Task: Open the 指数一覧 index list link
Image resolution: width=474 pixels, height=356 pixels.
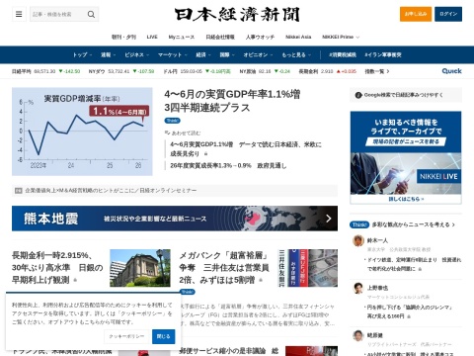Action: click(377, 71)
